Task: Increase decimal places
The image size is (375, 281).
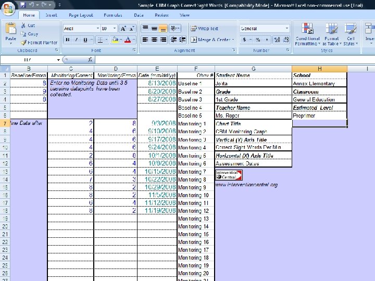Action: (277, 40)
